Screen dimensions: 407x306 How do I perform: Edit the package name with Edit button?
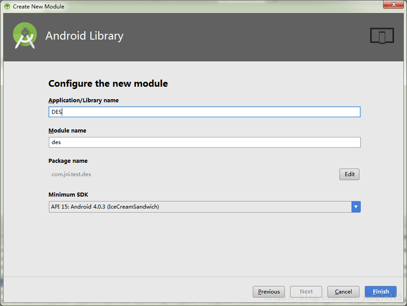point(349,174)
